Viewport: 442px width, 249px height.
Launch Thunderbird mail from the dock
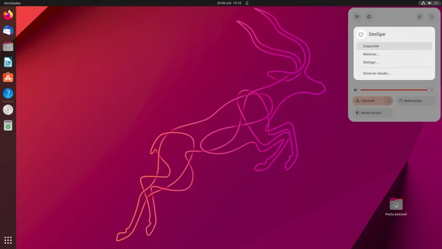(x=8, y=31)
